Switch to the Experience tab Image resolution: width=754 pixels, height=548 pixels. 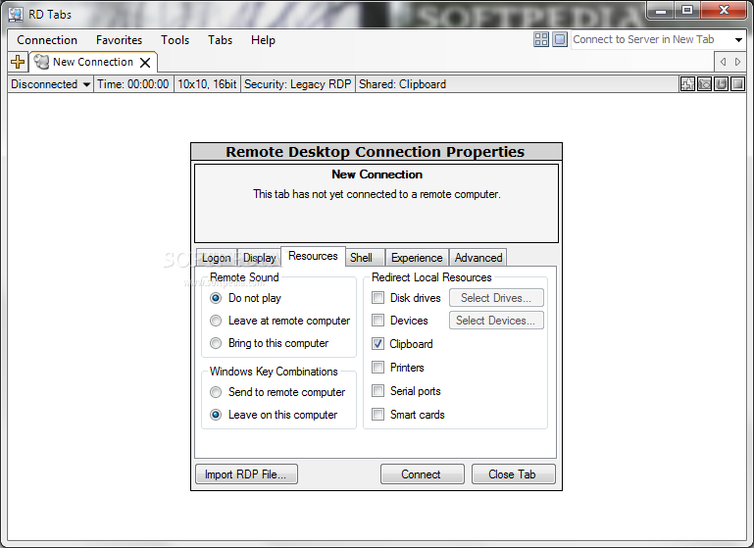tap(417, 258)
